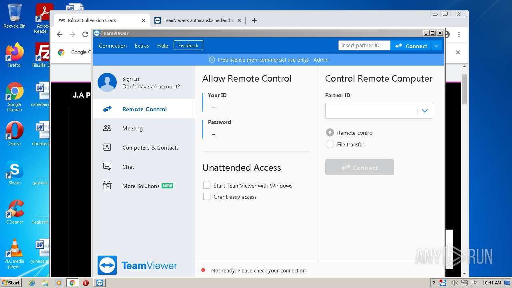Select the File transfer radio option
512x288 pixels.
click(x=330, y=144)
